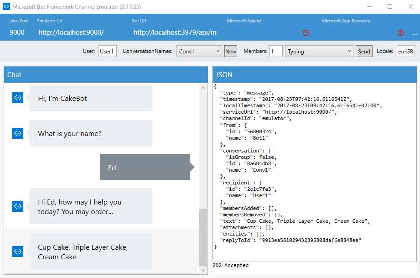Click the error icon under Microsoft App Id

(305, 33)
